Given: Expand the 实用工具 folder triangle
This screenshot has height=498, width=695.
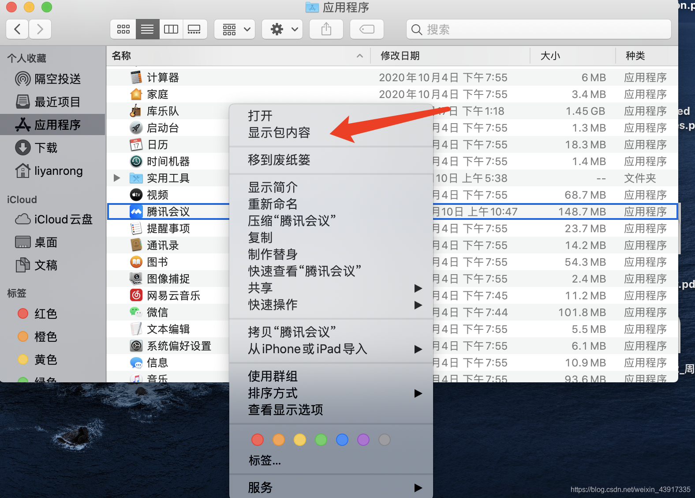Looking at the screenshot, I should coord(117,178).
